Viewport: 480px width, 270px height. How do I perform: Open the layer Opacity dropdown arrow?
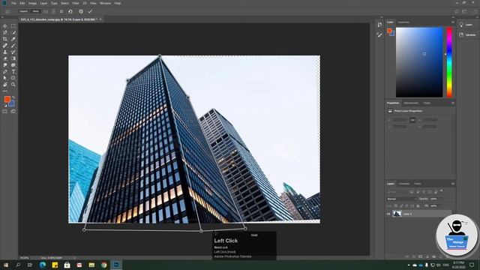[441, 199]
